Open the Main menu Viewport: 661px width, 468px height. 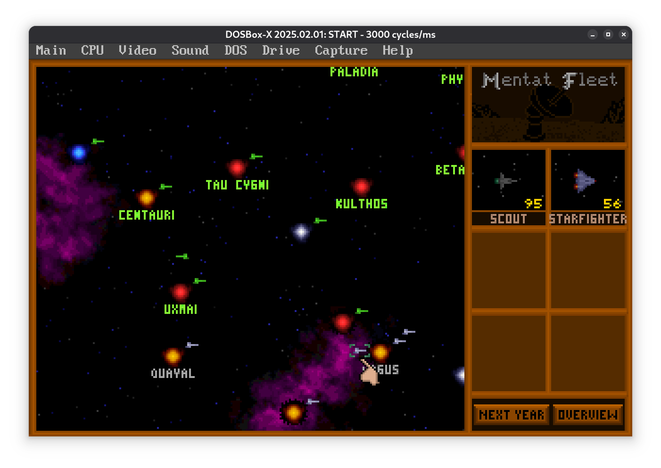click(x=51, y=50)
